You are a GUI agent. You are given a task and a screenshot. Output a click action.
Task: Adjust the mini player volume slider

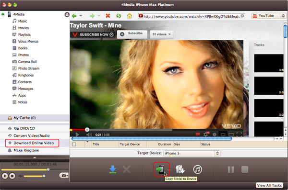click(34, 176)
